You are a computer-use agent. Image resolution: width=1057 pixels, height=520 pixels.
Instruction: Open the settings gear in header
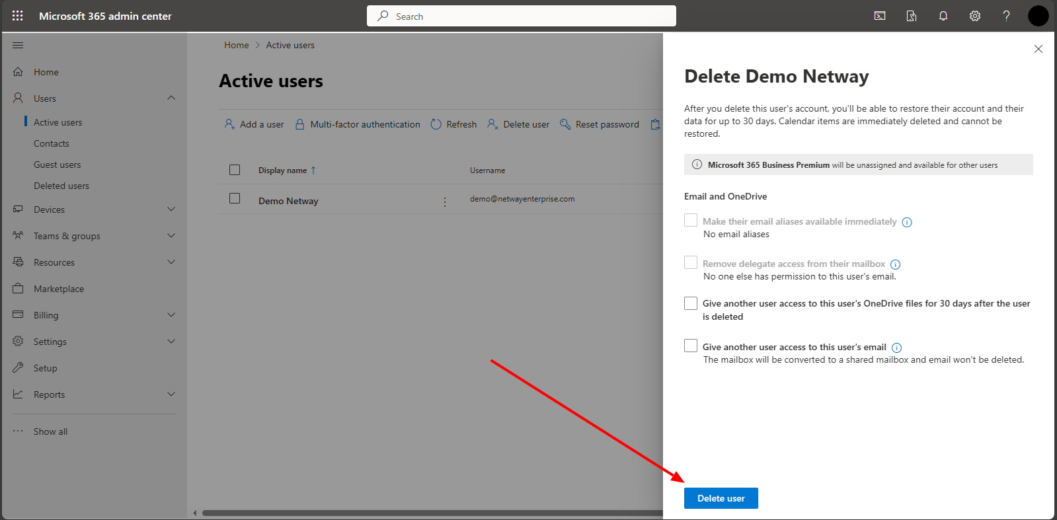tap(975, 16)
